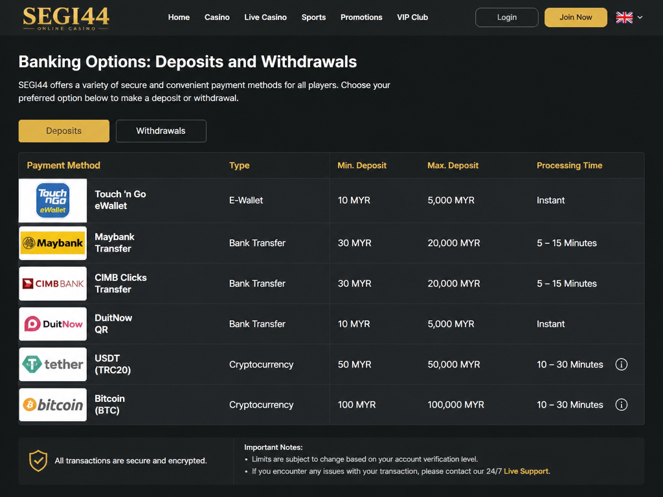Click 50,000 MYR maximum deposit cell
The image size is (663, 497).
point(454,364)
